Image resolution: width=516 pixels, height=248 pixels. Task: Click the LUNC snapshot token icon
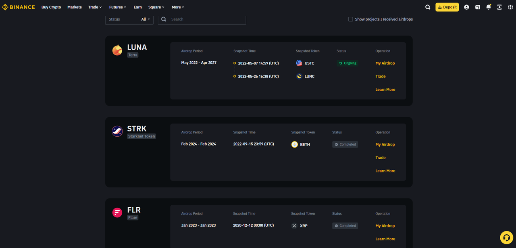tap(299, 76)
